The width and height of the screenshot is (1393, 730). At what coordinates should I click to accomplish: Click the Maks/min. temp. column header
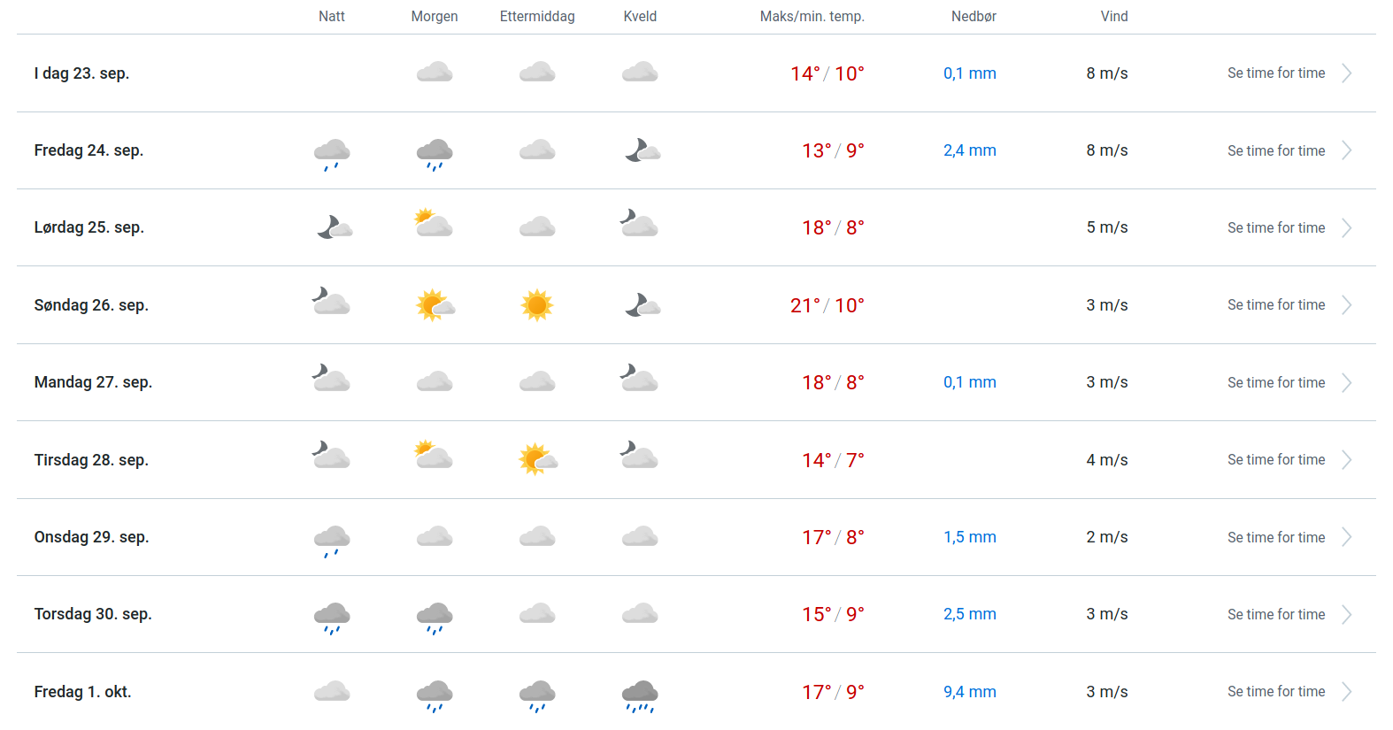(812, 17)
